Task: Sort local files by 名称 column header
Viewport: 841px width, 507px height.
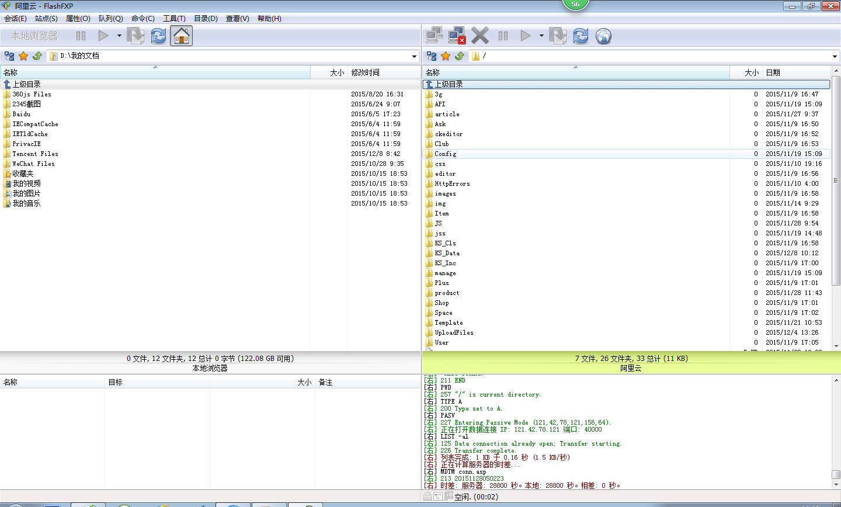Action: pos(155,72)
